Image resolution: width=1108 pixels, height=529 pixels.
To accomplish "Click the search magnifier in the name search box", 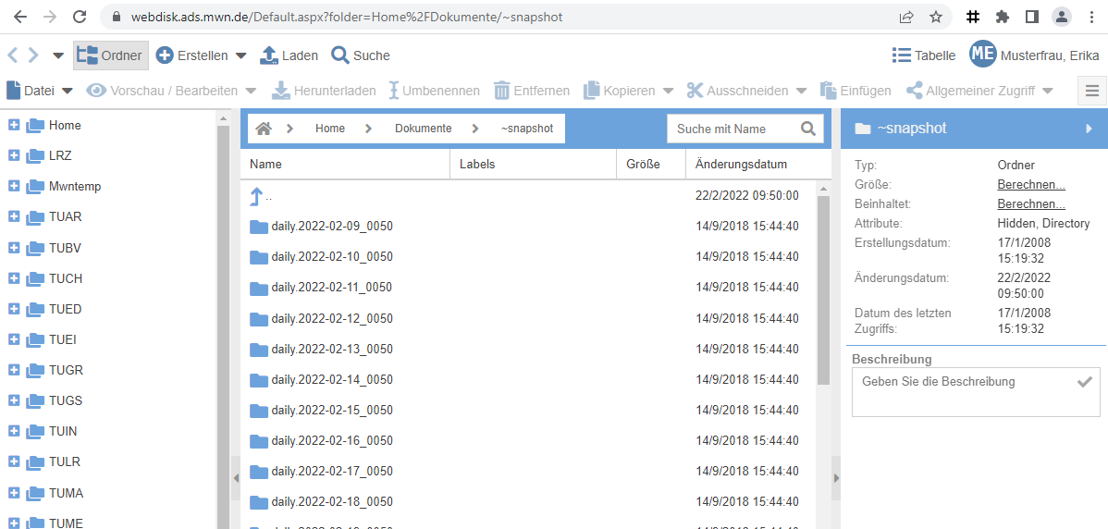I will click(x=808, y=129).
